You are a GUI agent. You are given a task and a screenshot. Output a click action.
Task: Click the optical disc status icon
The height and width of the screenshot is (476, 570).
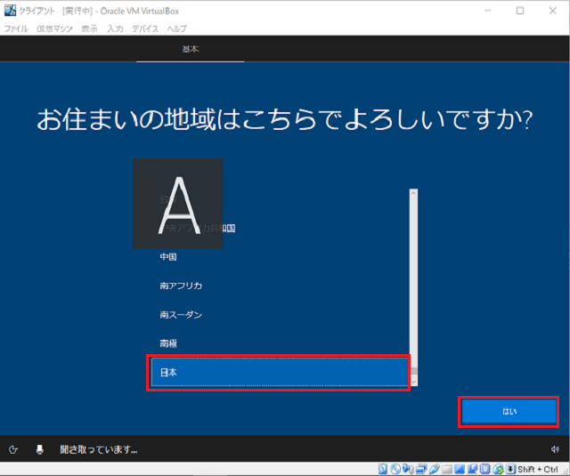395,469
